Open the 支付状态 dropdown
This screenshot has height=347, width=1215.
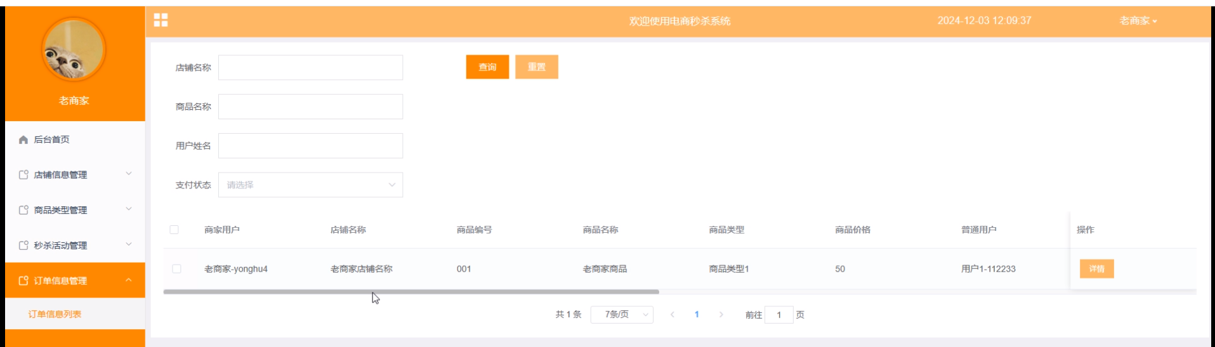pyautogui.click(x=310, y=185)
